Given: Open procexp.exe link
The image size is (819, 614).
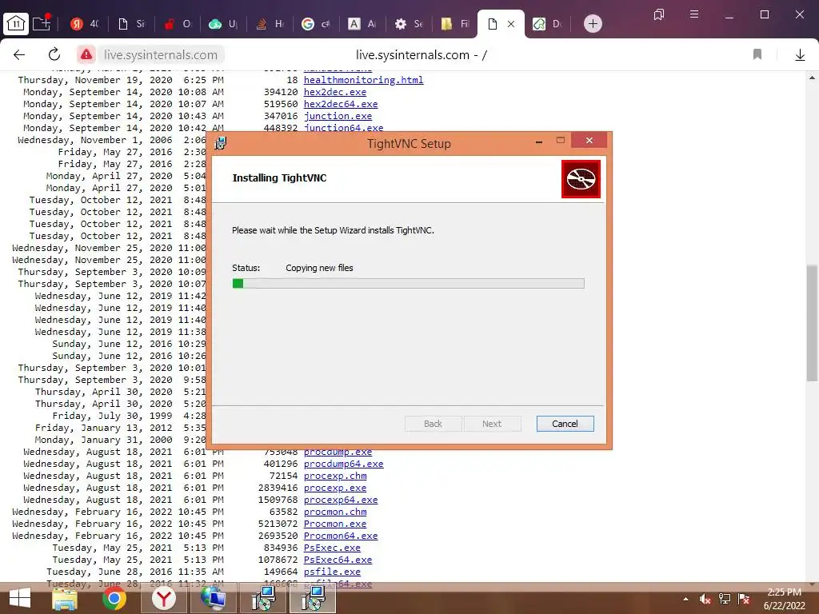Looking at the screenshot, I should pos(335,488).
